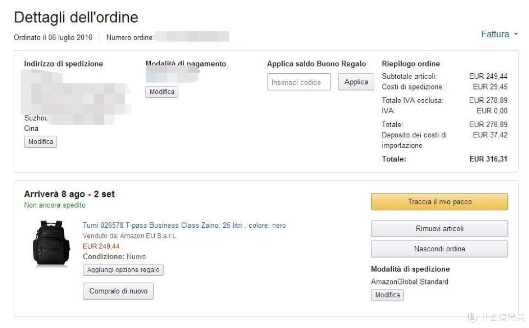Viewport: 529px width, 328px height.
Task: Click Modifica under Modalità di spedizione
Action: (x=387, y=295)
